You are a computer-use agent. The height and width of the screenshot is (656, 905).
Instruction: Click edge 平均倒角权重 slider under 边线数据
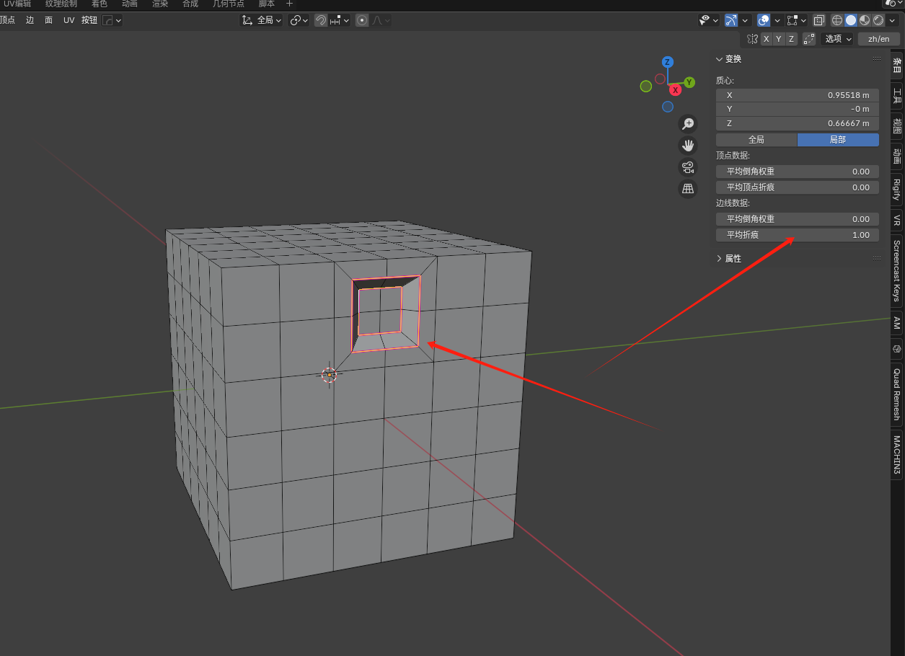coord(798,219)
